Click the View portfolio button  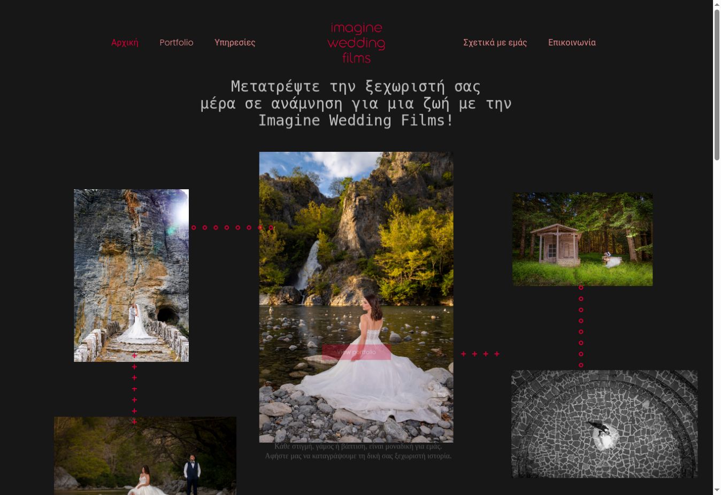(356, 352)
